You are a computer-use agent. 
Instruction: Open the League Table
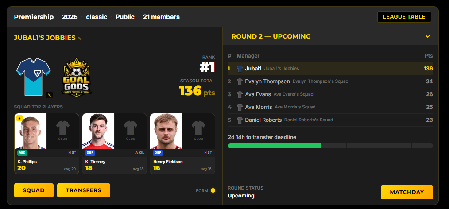pos(404,17)
